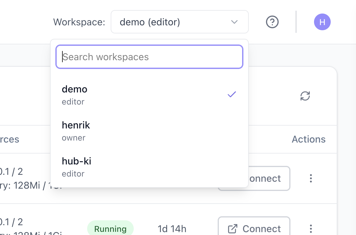
Task: Select the demo workspace
Action: (149, 95)
